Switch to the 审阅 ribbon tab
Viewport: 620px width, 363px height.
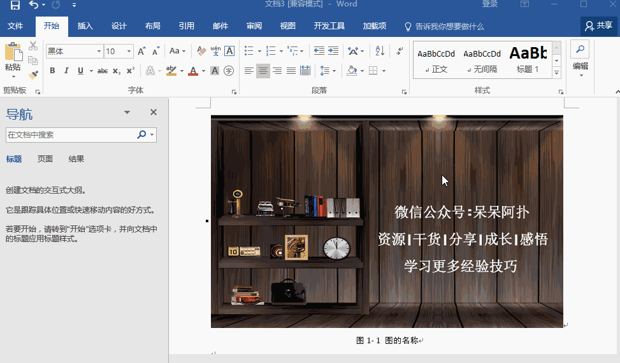pyautogui.click(x=254, y=26)
